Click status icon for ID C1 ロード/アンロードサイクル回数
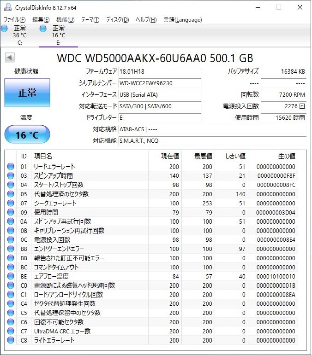Viewport: 312px width, 355px height. [11, 295]
